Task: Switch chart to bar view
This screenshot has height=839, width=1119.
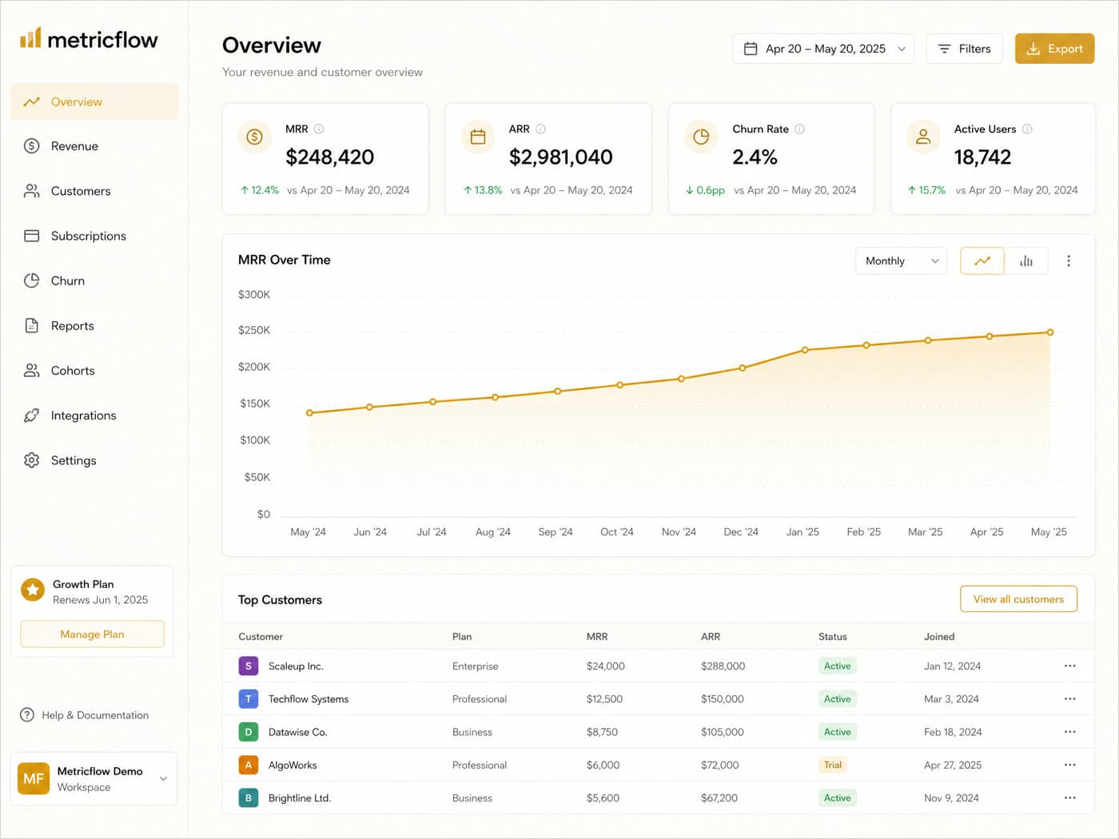Action: (1026, 261)
